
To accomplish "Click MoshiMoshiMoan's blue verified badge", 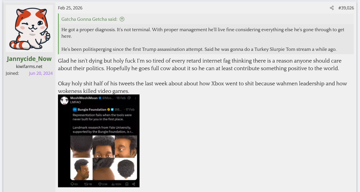I will [x=100, y=98].
